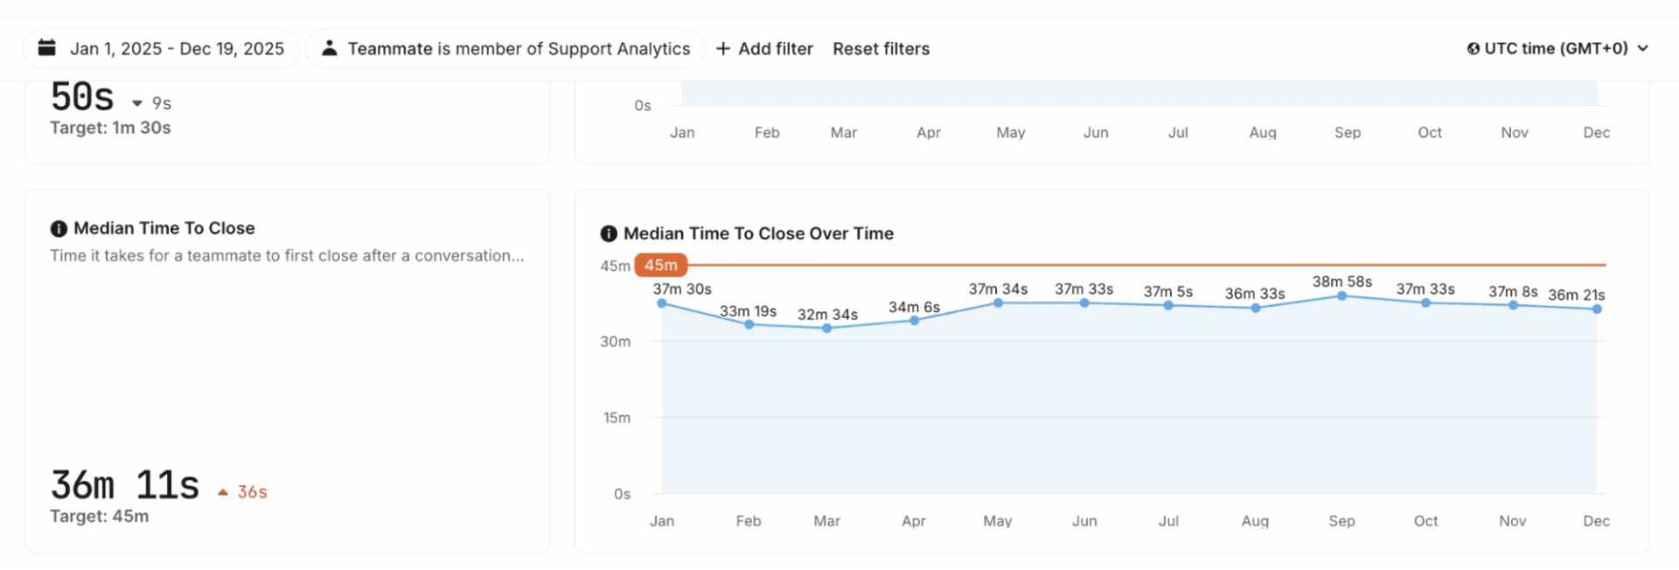Click the info icon next to Median Time To Close
Viewport: 1679px width, 570px height.
point(58,228)
